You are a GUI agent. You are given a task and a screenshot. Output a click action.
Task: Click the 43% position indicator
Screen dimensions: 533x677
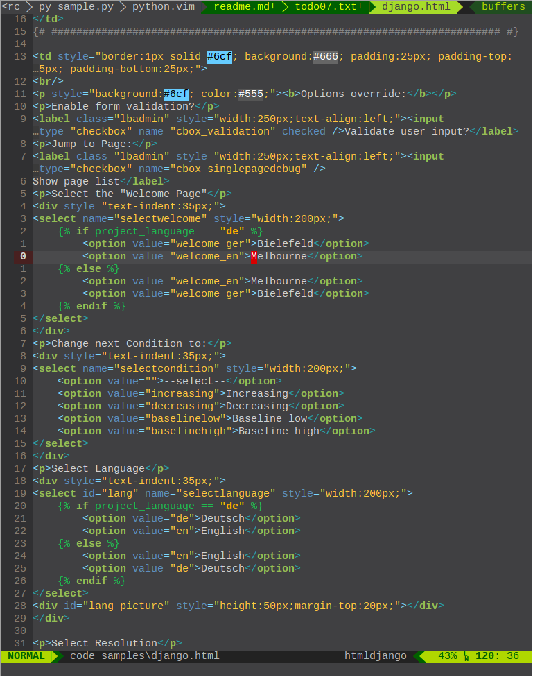pos(447,656)
